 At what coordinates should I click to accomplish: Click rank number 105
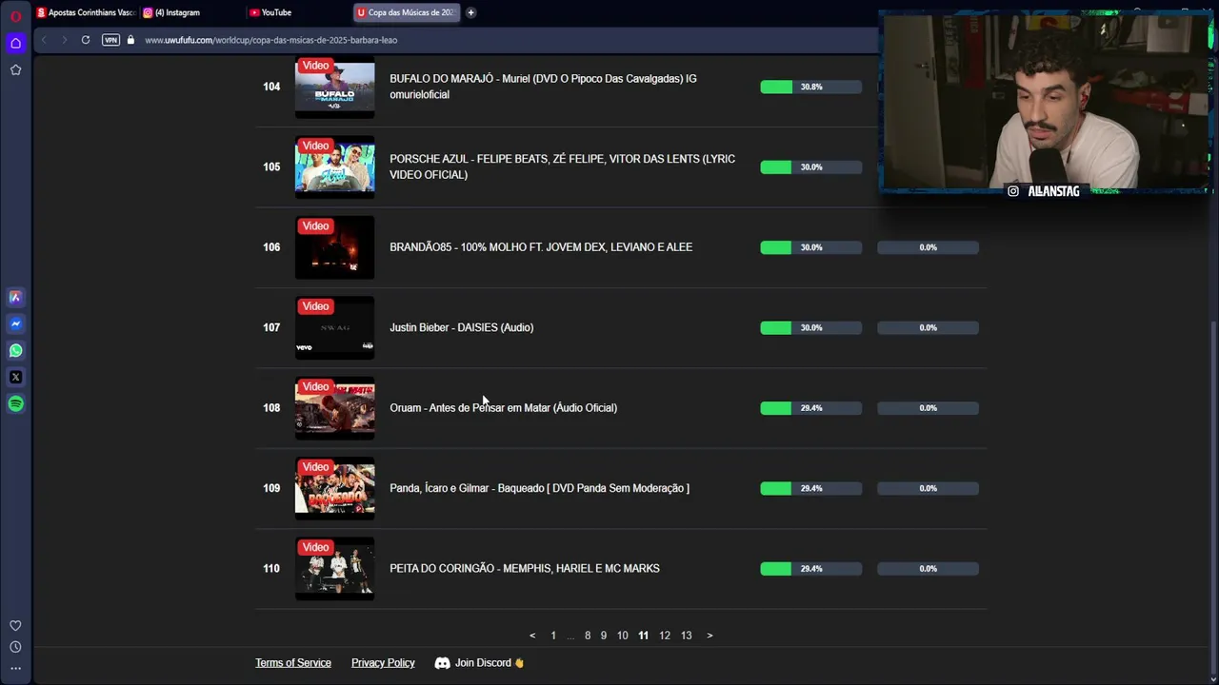[x=271, y=166]
